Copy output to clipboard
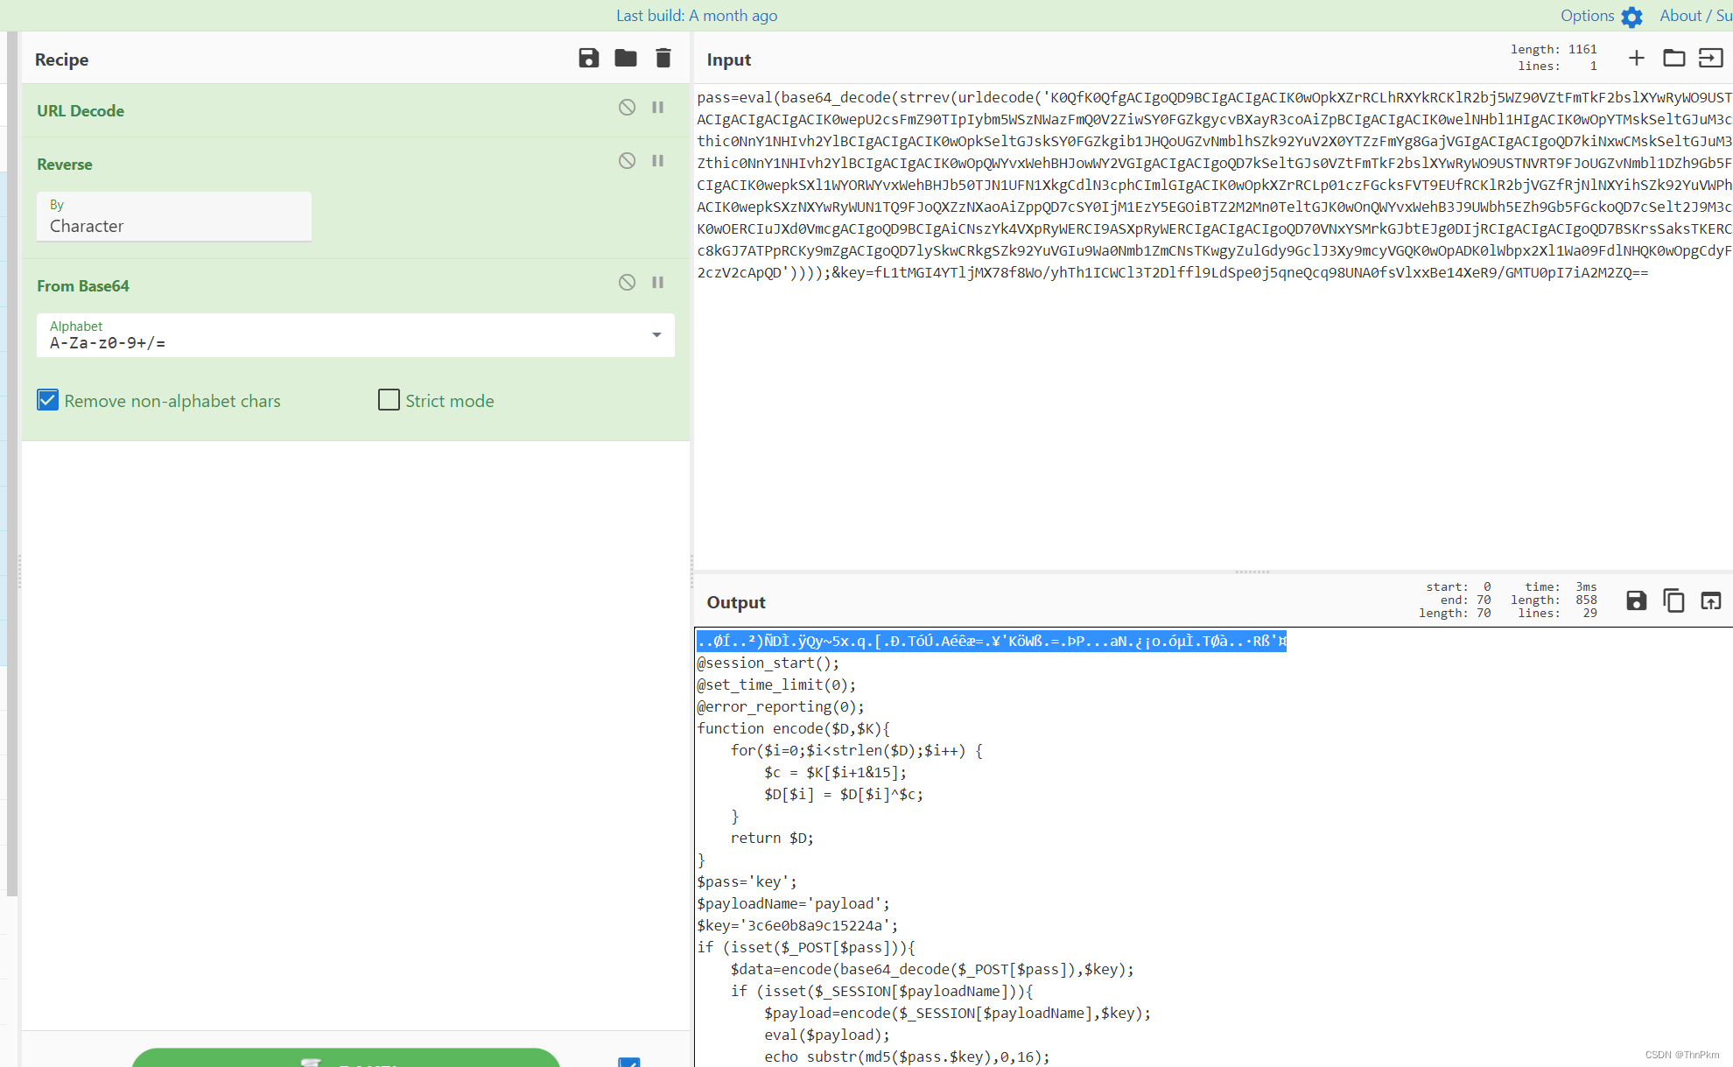The height and width of the screenshot is (1067, 1733). (x=1673, y=601)
